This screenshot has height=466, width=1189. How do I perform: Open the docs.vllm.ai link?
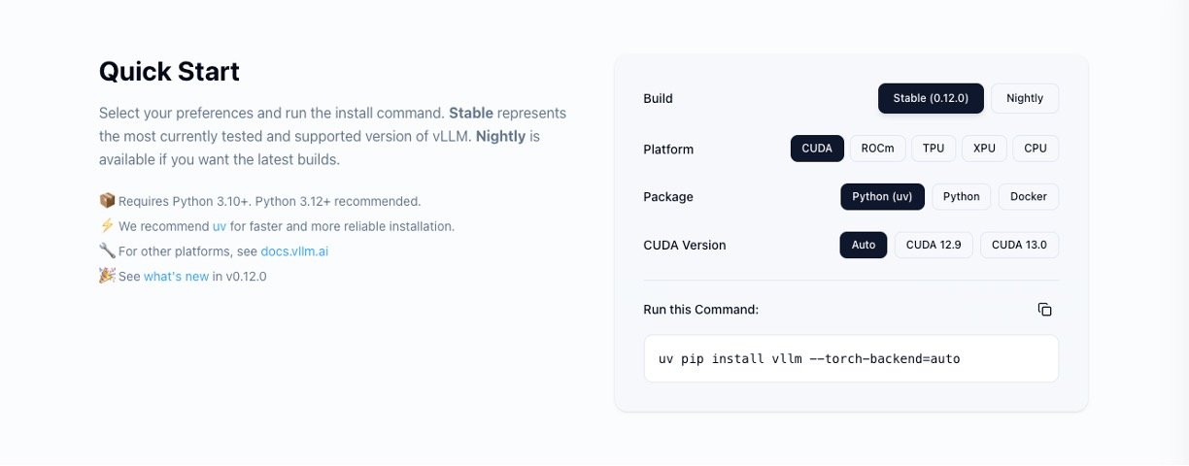(x=301, y=251)
